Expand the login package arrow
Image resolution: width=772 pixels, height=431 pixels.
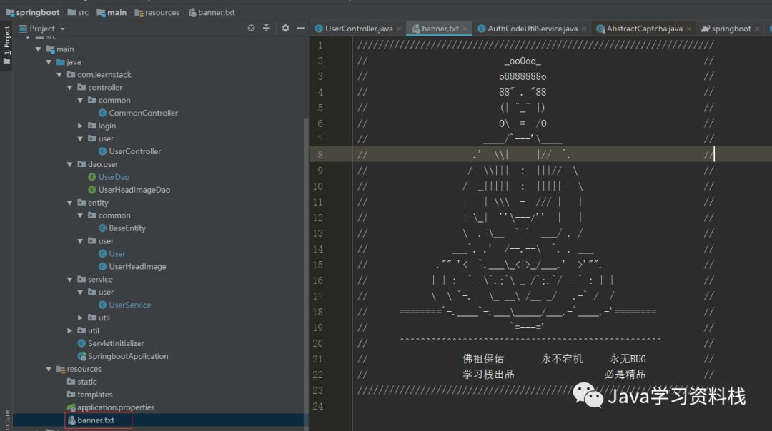tap(80, 126)
